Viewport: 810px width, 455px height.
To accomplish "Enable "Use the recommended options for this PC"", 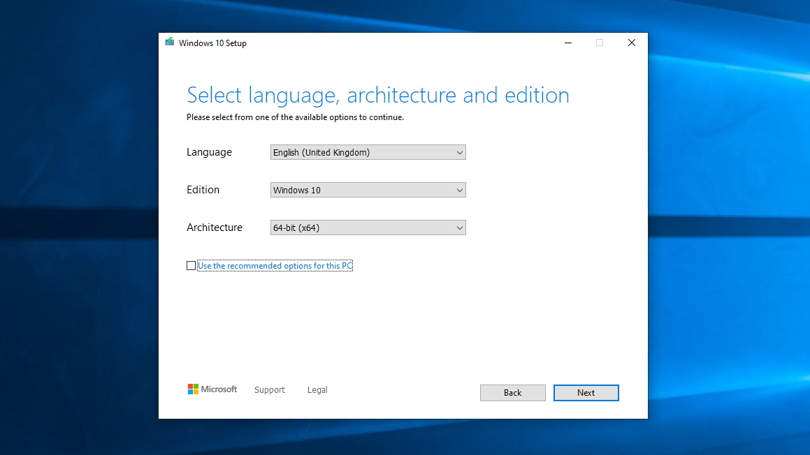I will (191, 265).
